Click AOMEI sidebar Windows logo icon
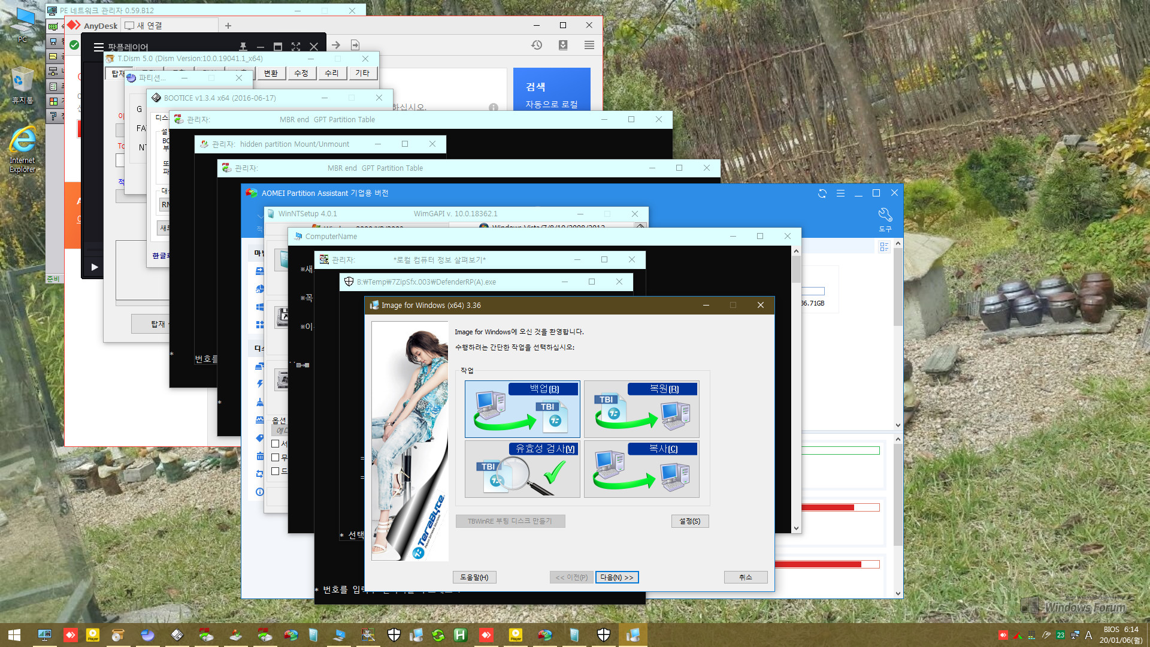This screenshot has width=1150, height=647. point(259,307)
